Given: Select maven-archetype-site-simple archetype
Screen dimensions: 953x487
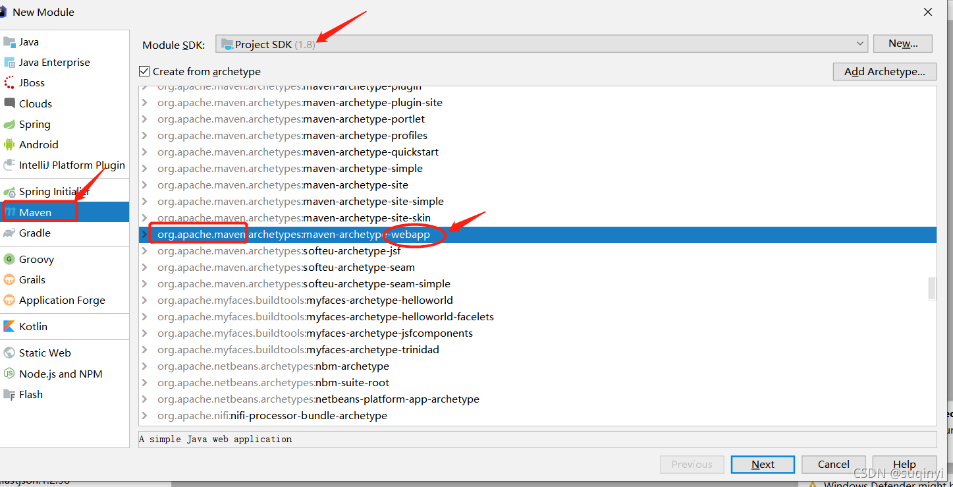Looking at the screenshot, I should (537, 202).
